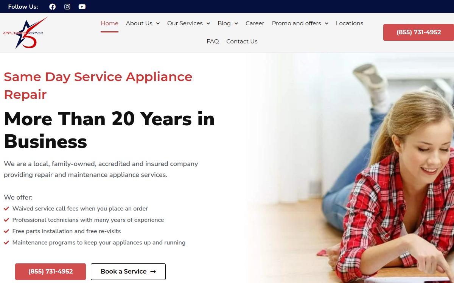Click the 'Same Day Service Appliance Repair' heading
The width and height of the screenshot is (454, 283).
98,85
